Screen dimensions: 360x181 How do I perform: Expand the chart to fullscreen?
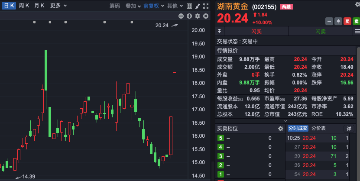[x=206, y=6]
